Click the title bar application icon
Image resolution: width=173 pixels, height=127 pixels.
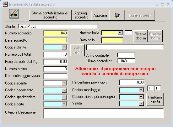[x=5, y=4]
